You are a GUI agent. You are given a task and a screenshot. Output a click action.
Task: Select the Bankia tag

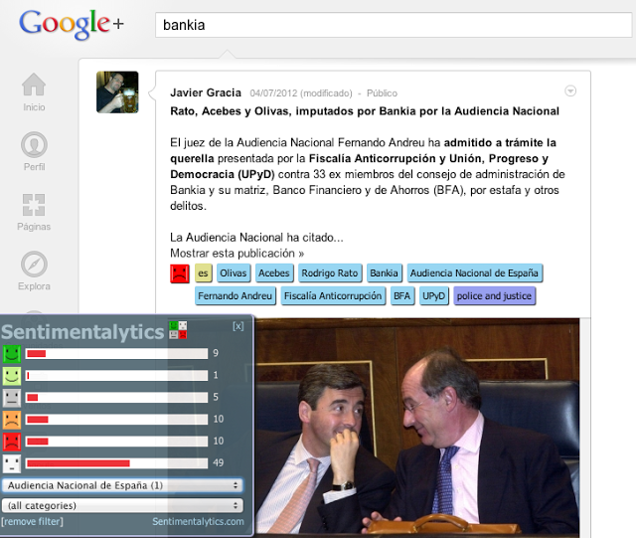point(384,273)
